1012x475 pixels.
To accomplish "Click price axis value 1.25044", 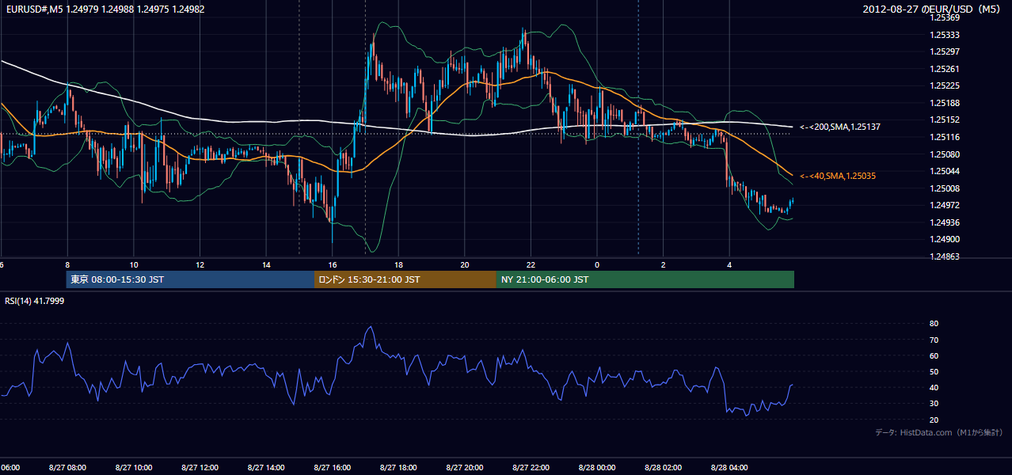I will [x=946, y=172].
